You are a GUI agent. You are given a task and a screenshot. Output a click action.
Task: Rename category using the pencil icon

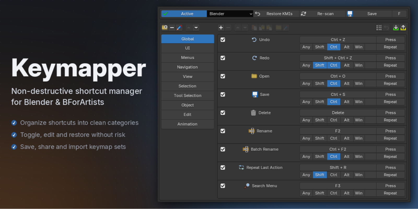(x=179, y=28)
